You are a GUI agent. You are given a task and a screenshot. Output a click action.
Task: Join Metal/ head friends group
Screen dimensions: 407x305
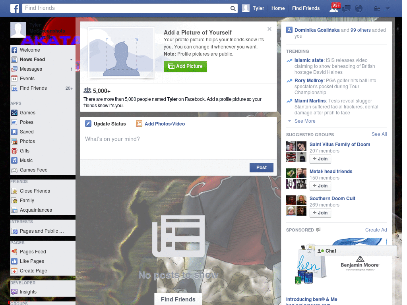coord(320,186)
